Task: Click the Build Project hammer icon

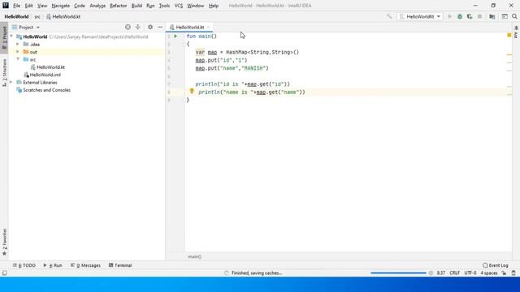Action: coord(389,16)
